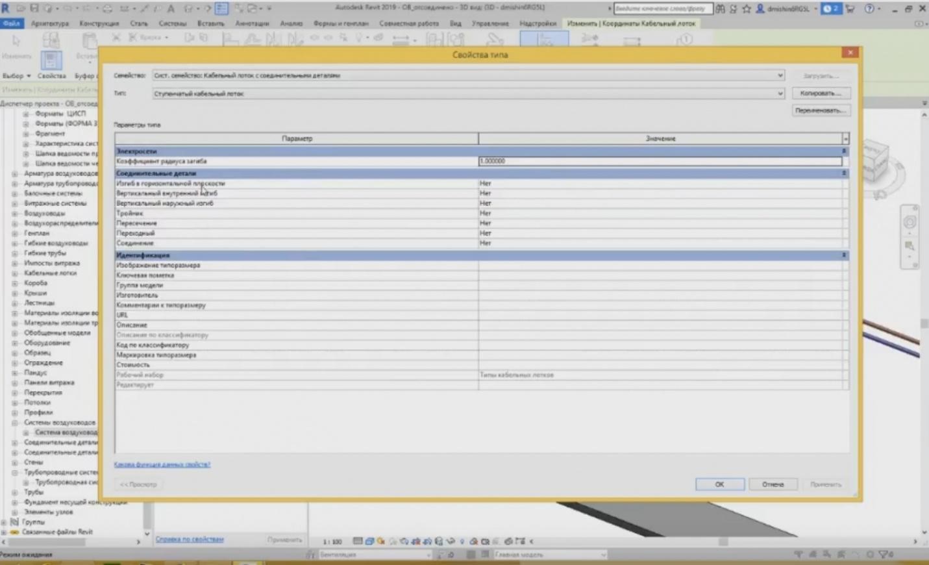This screenshot has width=929, height=565.
Task: Open the Файл menu tab
Action: 12,23
